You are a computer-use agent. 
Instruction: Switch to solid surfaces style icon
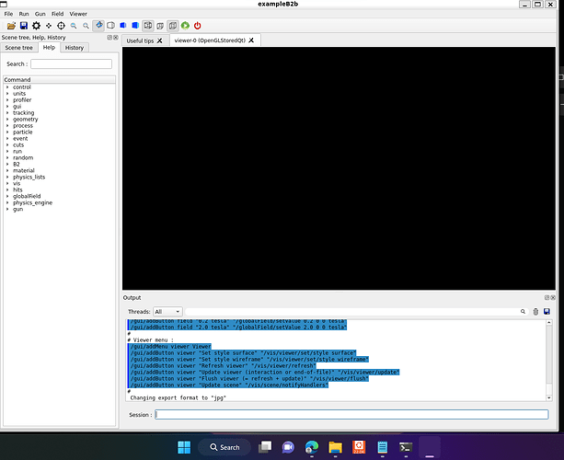click(135, 26)
